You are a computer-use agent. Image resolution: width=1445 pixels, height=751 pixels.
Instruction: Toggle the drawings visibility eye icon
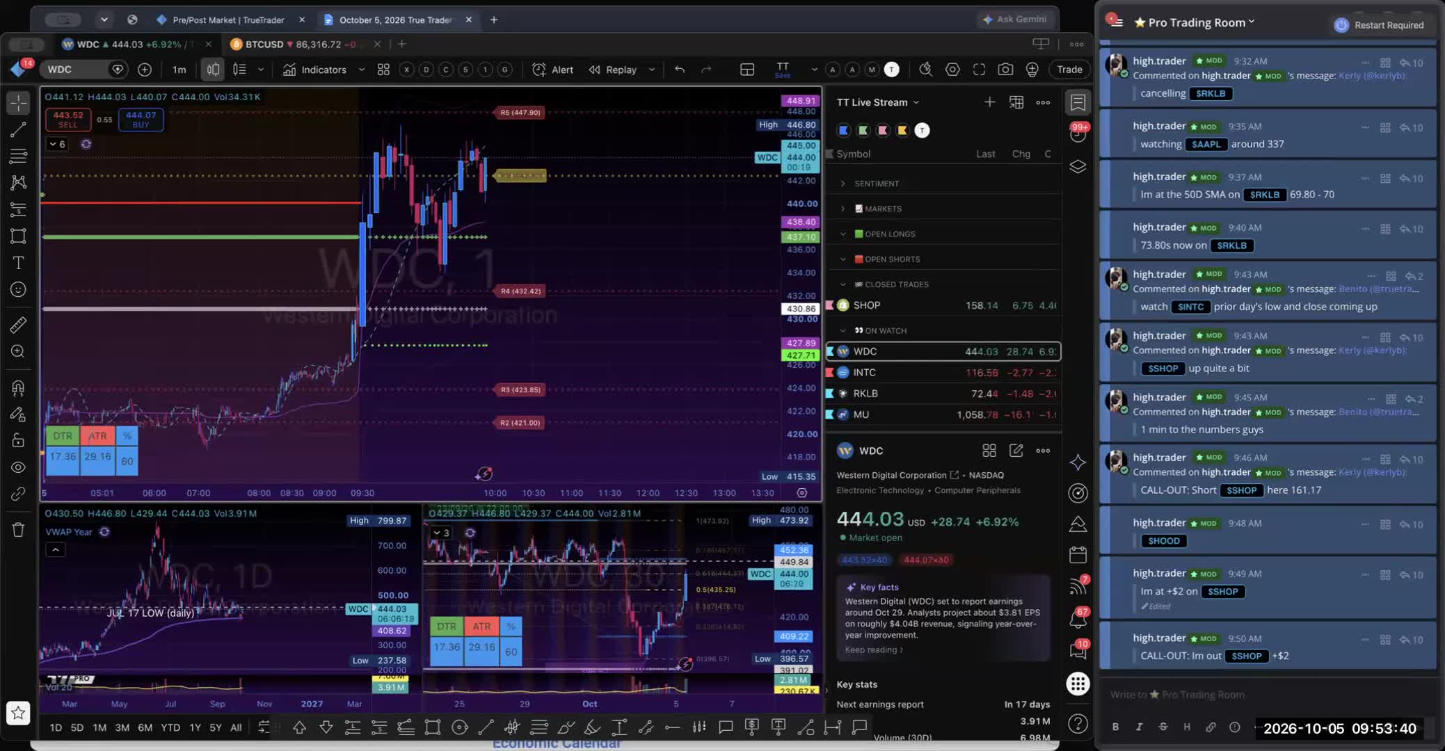click(x=18, y=467)
